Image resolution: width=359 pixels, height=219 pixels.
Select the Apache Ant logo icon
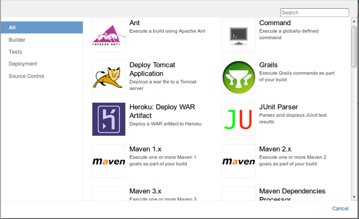(x=109, y=35)
